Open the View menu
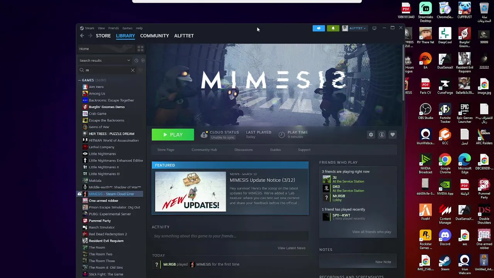This screenshot has height=278, width=494. coord(101,28)
